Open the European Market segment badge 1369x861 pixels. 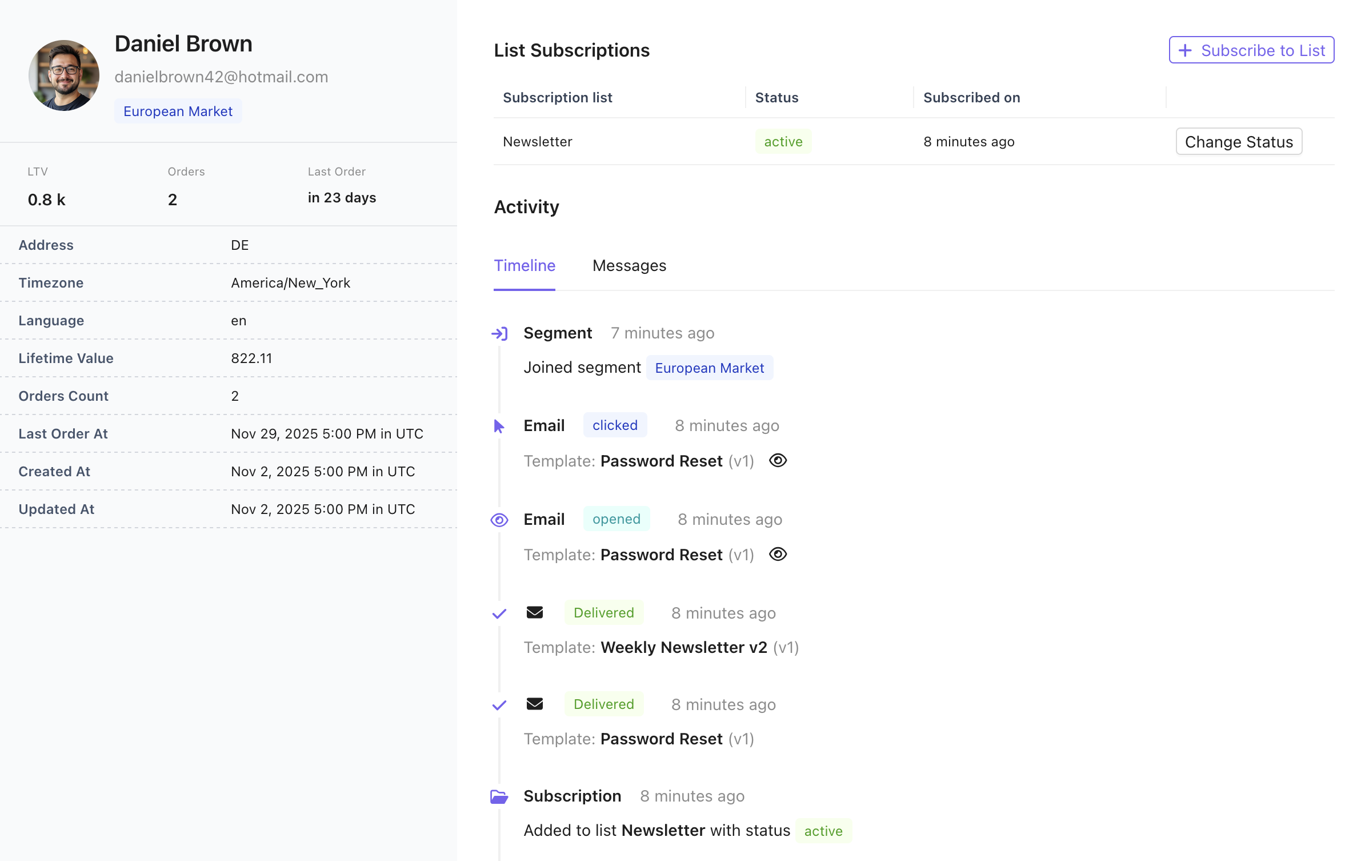[178, 111]
